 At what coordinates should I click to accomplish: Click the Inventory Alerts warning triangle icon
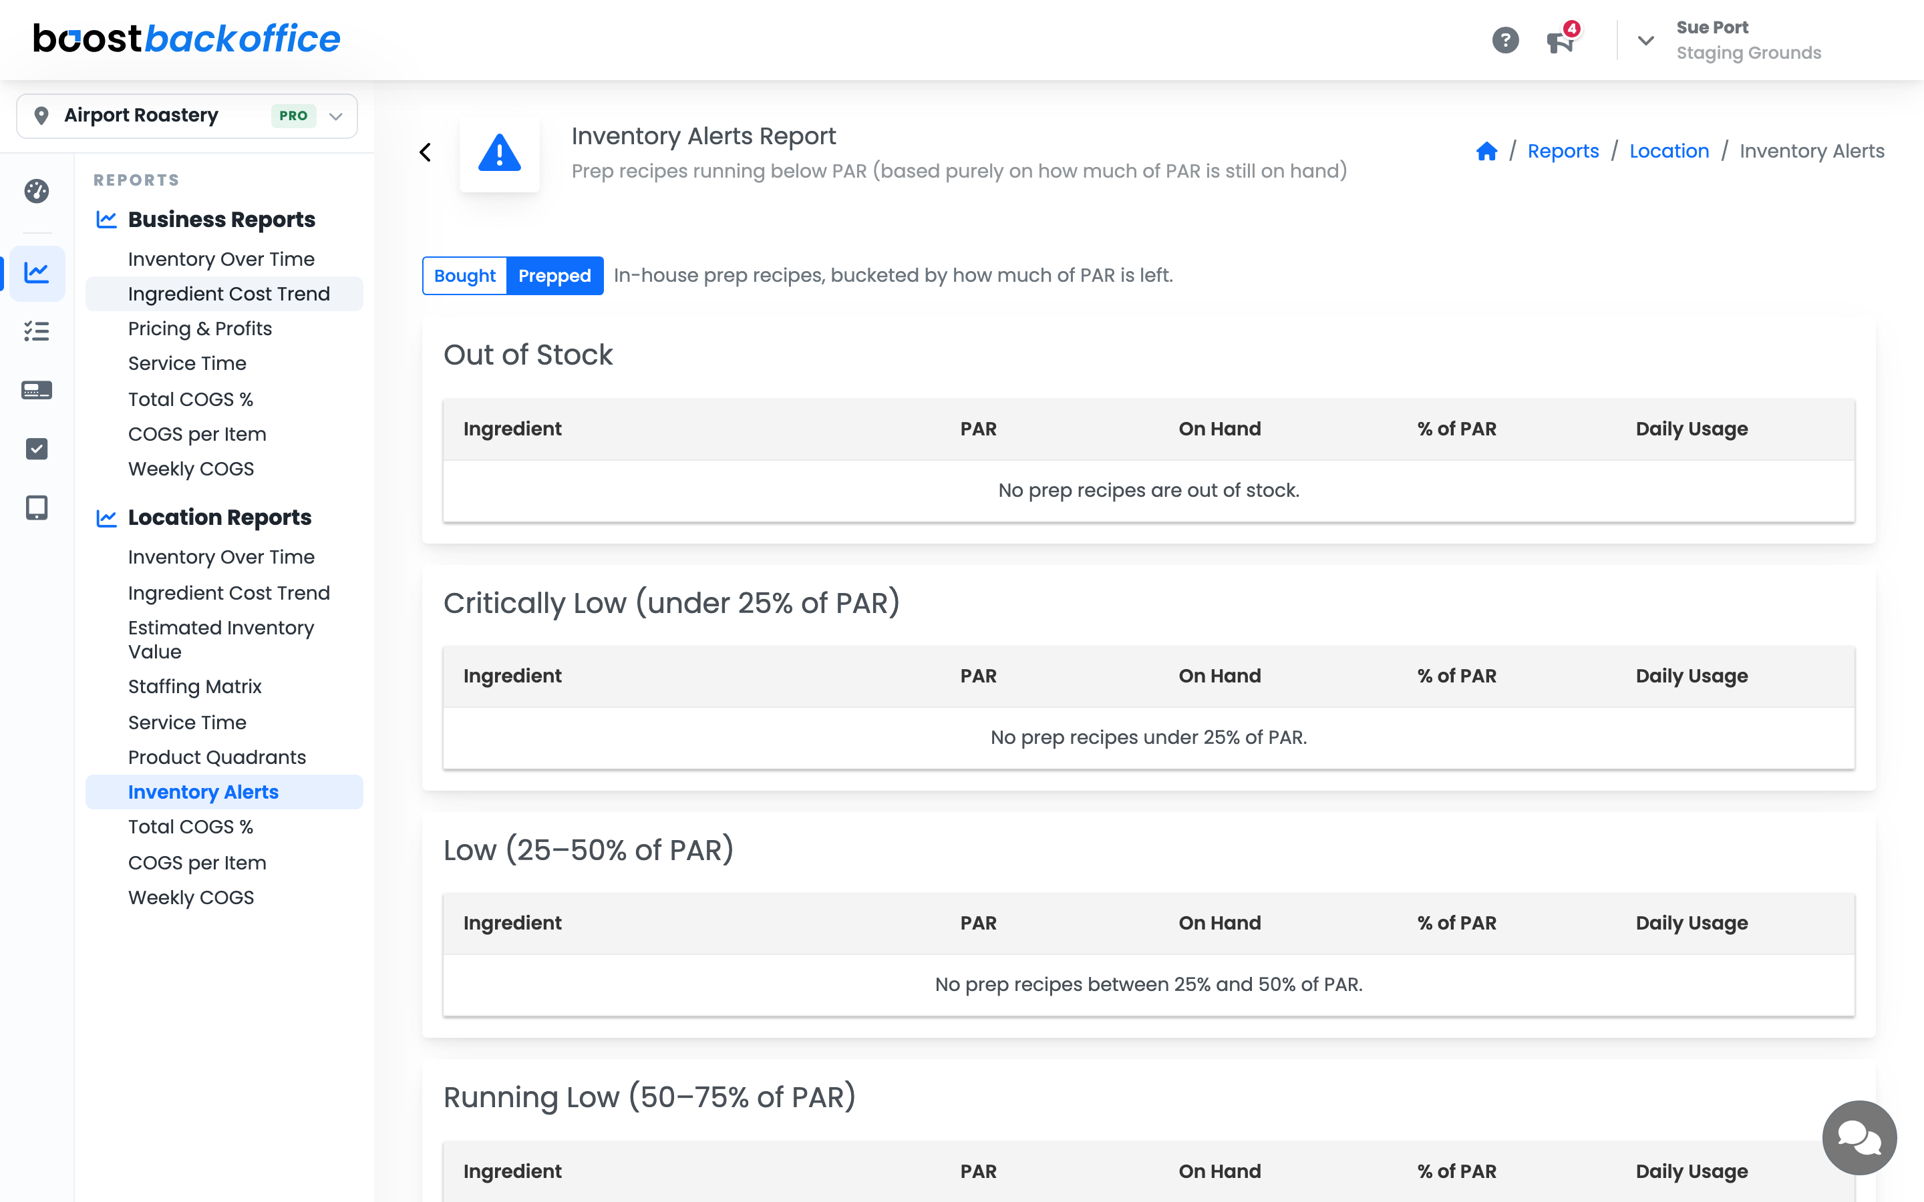[499, 153]
